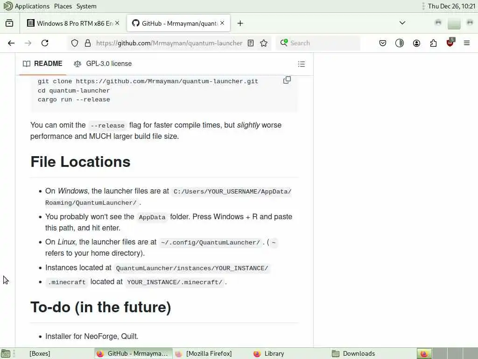Click the cd quantum-launcher line
Screen dimensions: 478x359
[74, 91]
